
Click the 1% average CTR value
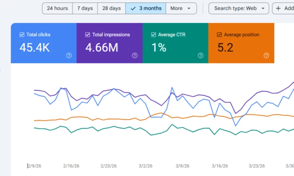(x=159, y=48)
